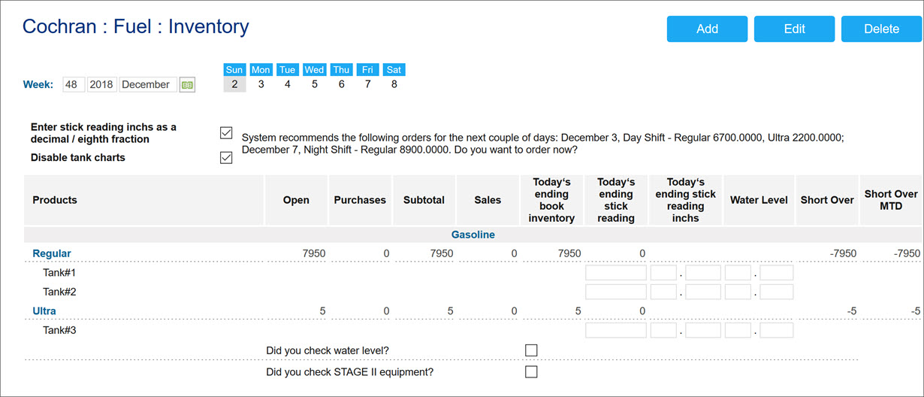Click the week number field
Viewport: 924px width, 397px height.
74,85
